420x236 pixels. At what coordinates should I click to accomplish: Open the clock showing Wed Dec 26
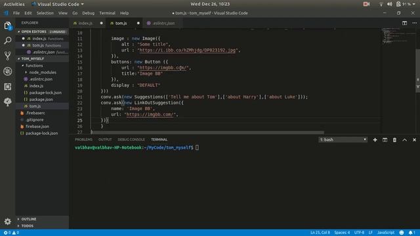click(210, 4)
